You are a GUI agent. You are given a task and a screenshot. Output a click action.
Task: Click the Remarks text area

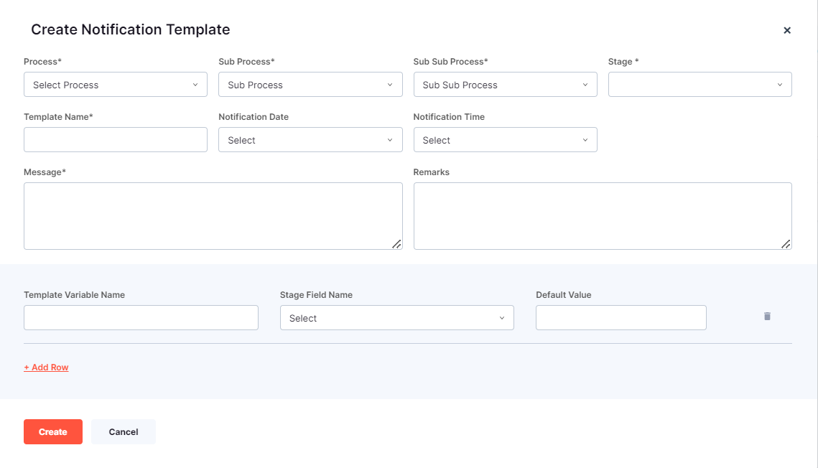pyautogui.click(x=602, y=215)
